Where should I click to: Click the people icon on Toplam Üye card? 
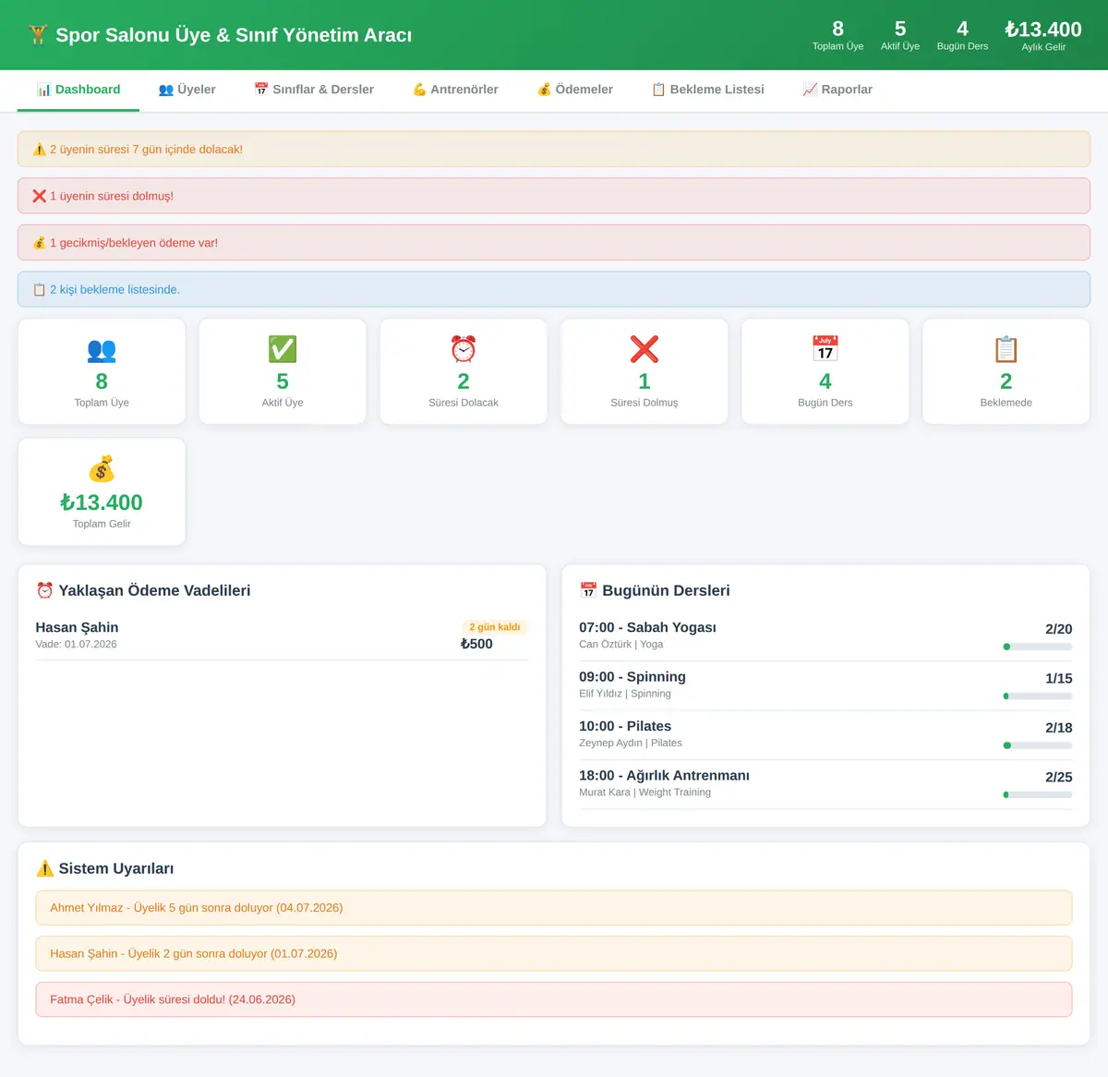(x=102, y=350)
